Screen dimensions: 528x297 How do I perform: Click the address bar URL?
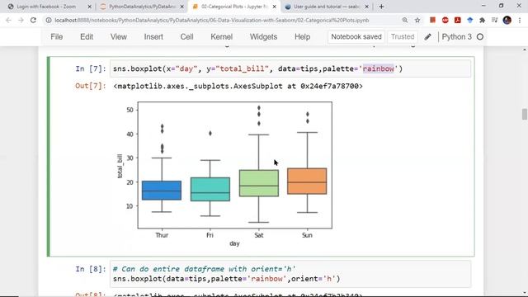[x=212, y=20]
